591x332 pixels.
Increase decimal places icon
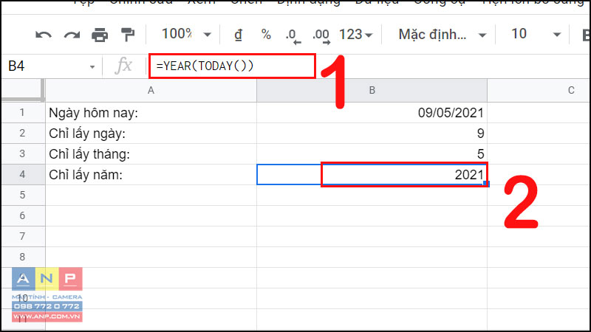(321, 35)
